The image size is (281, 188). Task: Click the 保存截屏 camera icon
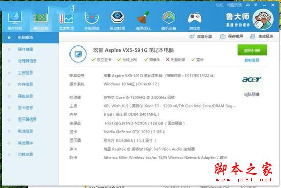(223, 36)
